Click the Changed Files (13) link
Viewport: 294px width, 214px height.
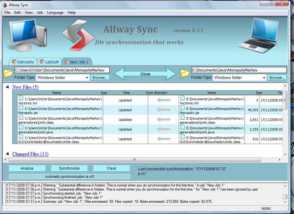(30, 154)
